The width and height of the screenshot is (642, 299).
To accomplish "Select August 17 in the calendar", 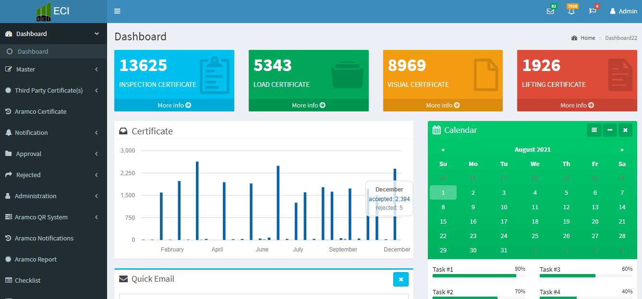I will pos(504,222).
